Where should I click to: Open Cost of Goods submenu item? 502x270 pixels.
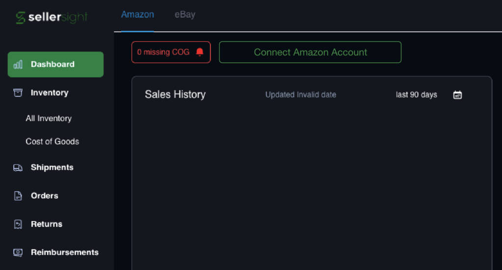click(52, 142)
